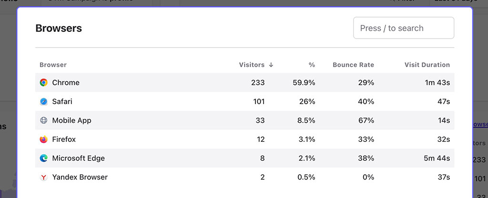Sort by Visit Duration column header
The image size is (488, 198).
pyautogui.click(x=427, y=65)
